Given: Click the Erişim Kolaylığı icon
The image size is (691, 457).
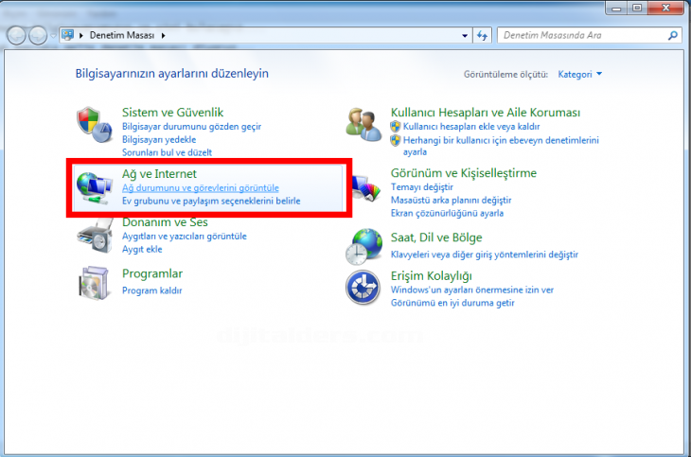Looking at the screenshot, I should [x=364, y=289].
